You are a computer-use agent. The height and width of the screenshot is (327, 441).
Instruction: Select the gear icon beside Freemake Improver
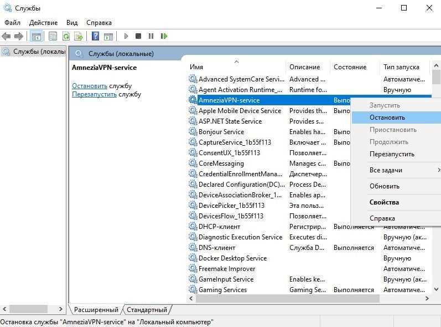click(x=193, y=268)
